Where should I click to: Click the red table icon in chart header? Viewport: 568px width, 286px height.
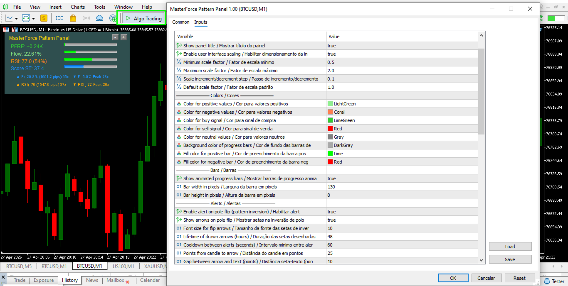[6, 29]
